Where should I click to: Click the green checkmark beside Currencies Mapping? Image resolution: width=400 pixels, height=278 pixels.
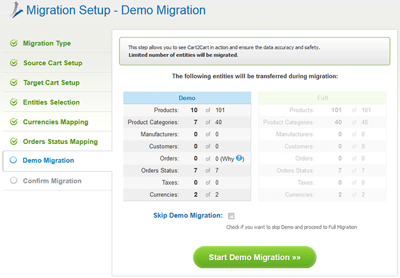(14, 122)
